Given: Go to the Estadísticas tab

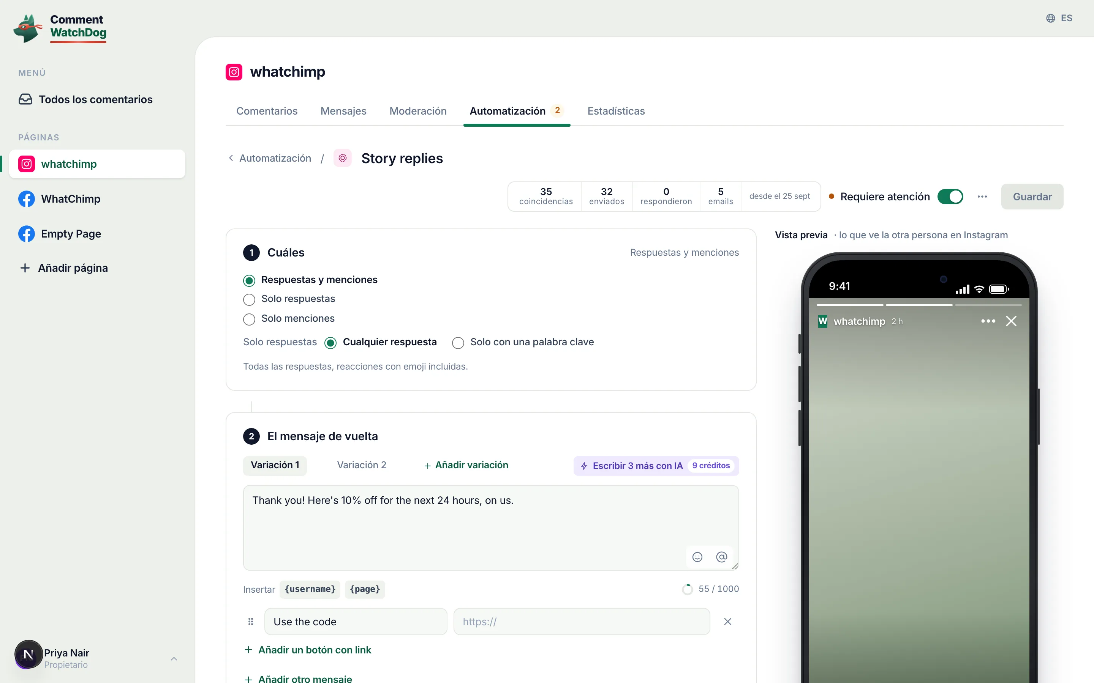Looking at the screenshot, I should tap(616, 111).
